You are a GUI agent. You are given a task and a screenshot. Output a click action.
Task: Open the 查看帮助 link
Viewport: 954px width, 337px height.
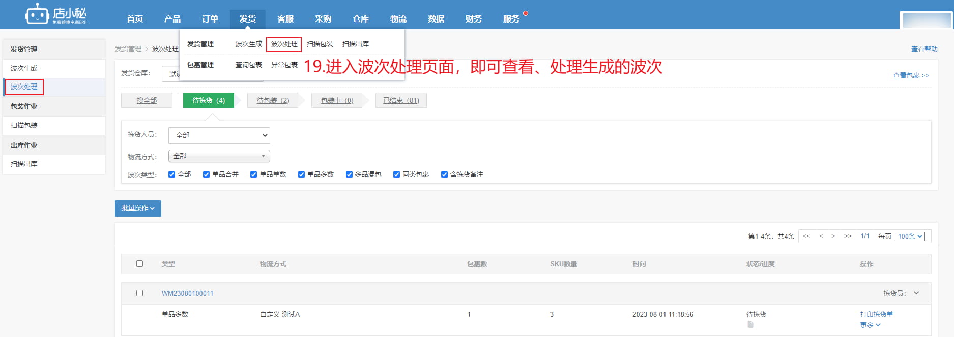coord(924,49)
